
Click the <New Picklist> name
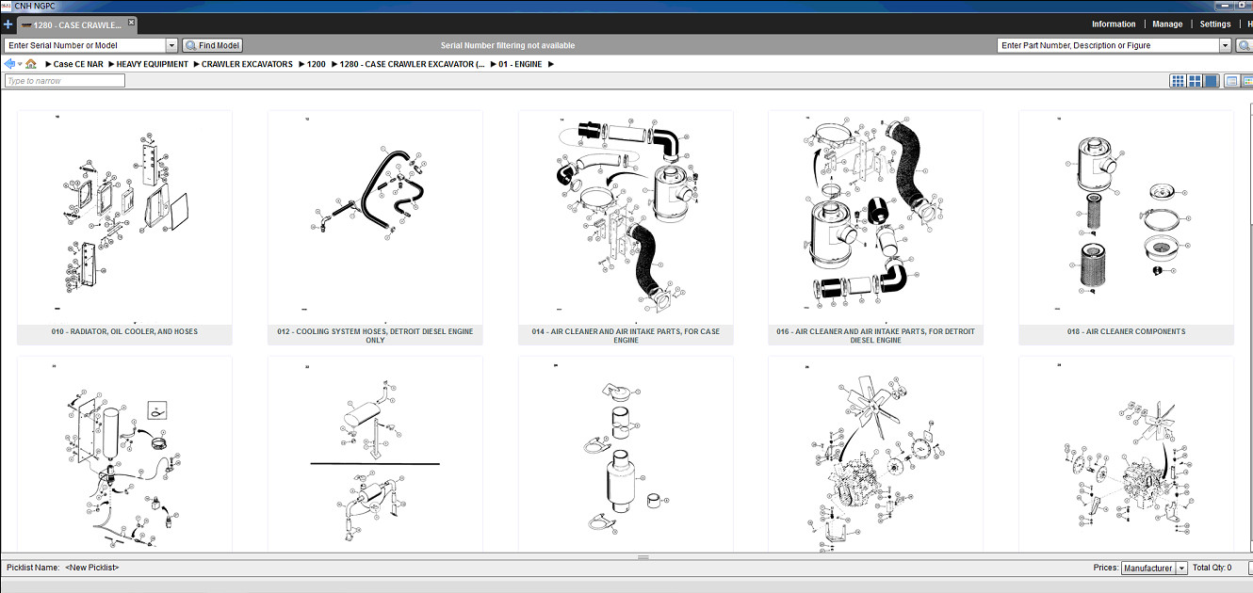[x=92, y=568]
